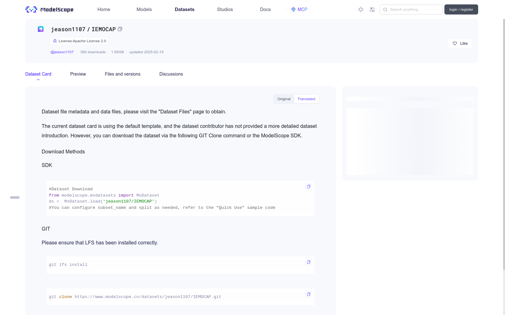Switch to Files and versions tab
The image size is (505, 315).
[122, 74]
